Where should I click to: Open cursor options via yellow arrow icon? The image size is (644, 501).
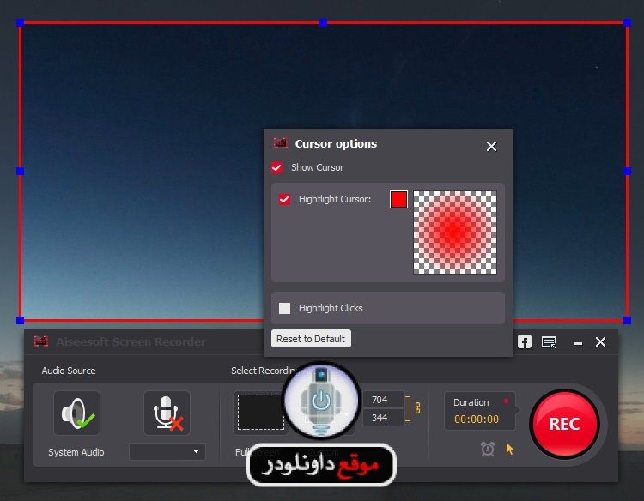[510, 449]
